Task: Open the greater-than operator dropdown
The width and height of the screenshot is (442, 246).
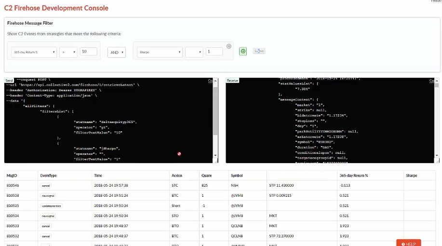Action: pos(68,52)
